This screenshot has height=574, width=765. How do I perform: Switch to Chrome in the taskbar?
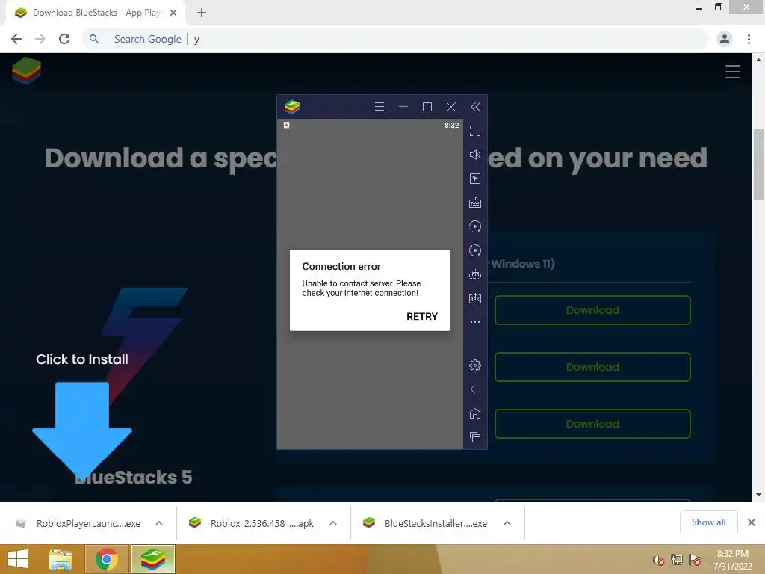[106, 559]
